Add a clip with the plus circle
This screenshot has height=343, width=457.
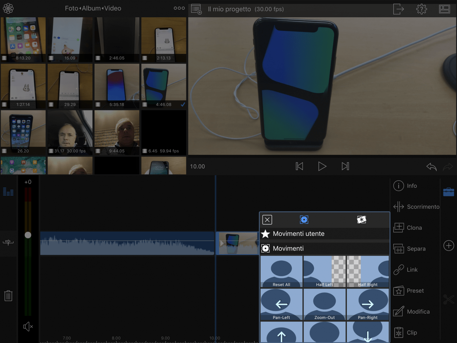pyautogui.click(x=449, y=245)
